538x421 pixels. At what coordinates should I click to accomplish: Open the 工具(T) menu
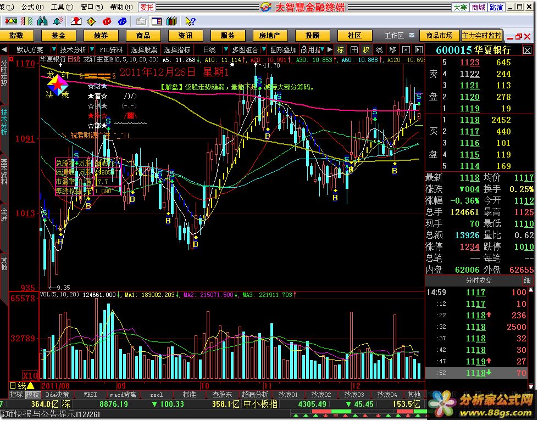62,7
